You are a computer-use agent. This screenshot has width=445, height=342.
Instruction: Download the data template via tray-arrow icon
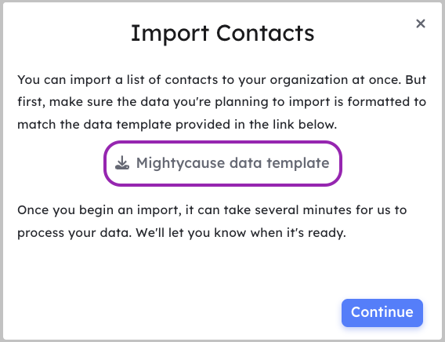click(x=122, y=162)
